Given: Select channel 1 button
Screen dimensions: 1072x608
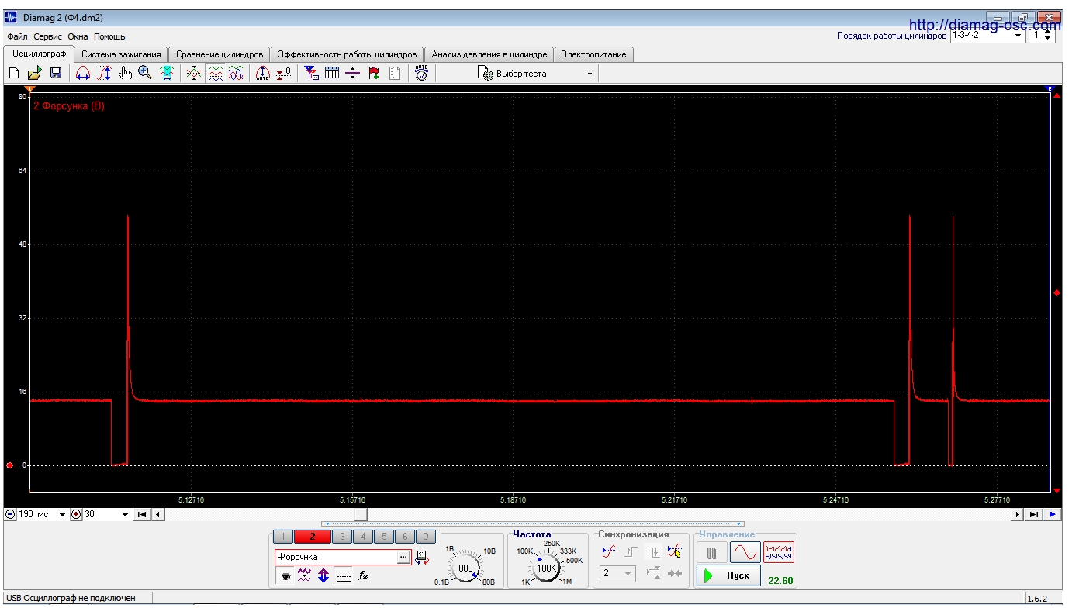Looking at the screenshot, I should tap(283, 536).
